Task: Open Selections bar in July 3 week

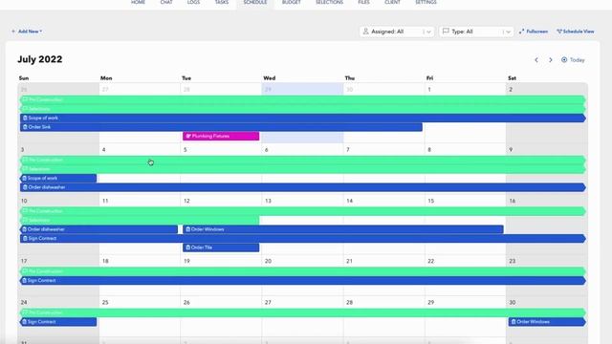Action: pyautogui.click(x=303, y=169)
